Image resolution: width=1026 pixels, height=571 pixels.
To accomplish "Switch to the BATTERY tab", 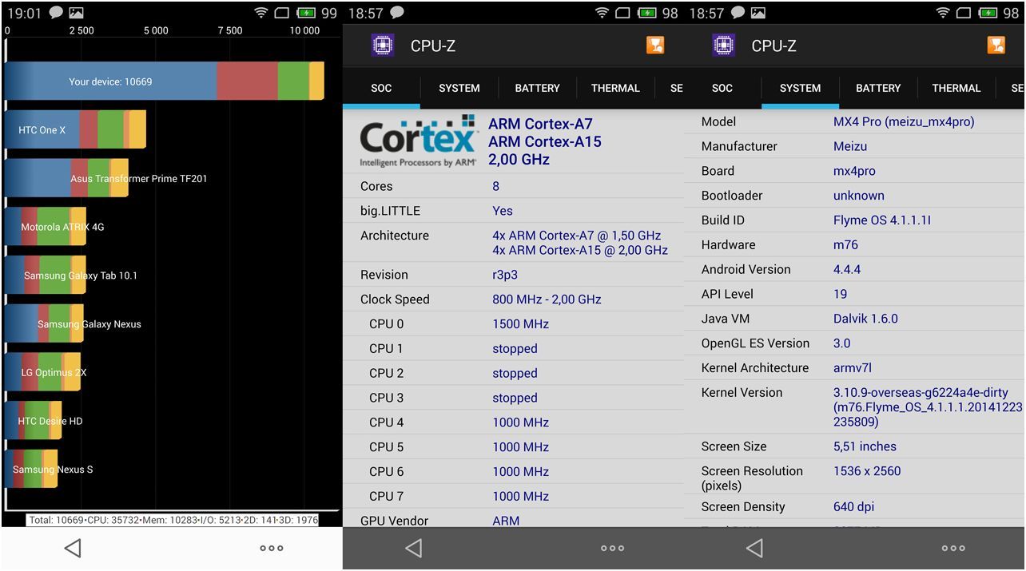I will tap(537, 88).
